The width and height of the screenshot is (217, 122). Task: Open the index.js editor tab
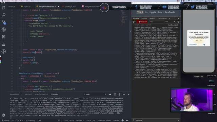click(12, 6)
